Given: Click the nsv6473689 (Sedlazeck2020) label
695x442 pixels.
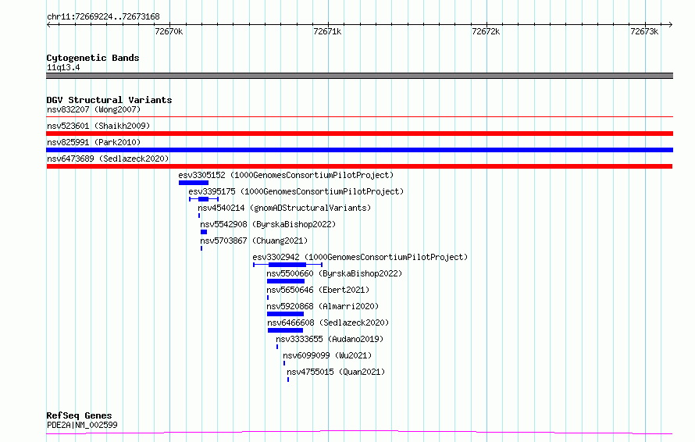Looking at the screenshot, I should 108,159.
